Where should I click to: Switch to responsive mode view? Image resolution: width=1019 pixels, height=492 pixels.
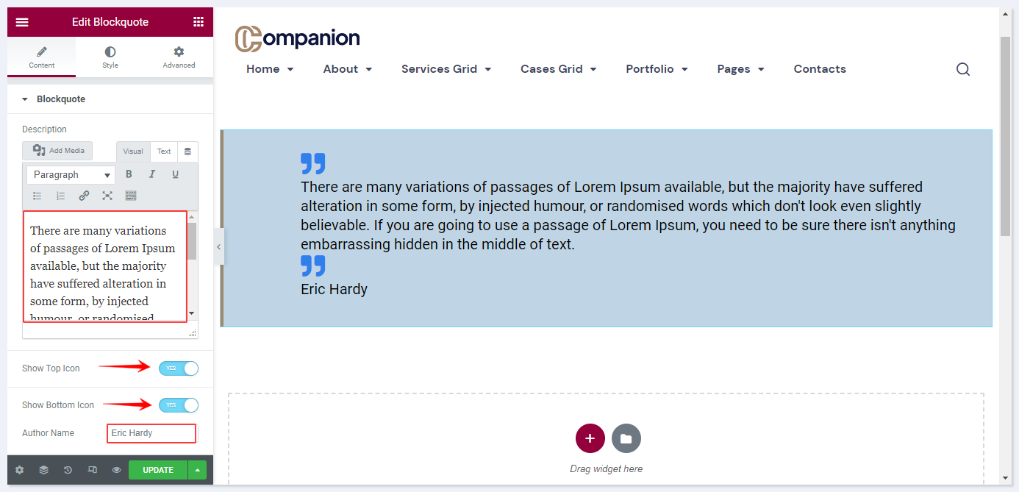click(x=92, y=470)
